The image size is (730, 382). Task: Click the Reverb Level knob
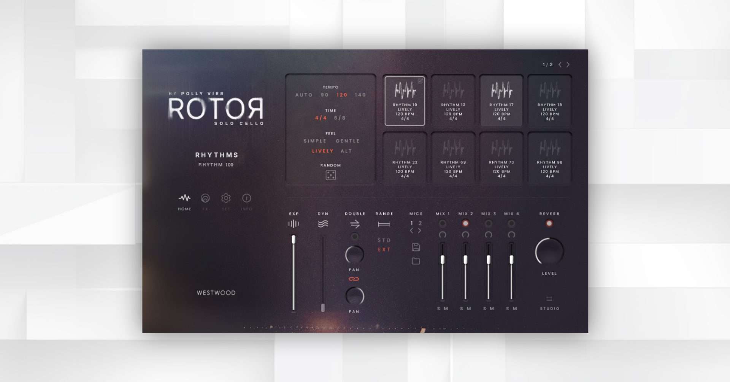[549, 251]
